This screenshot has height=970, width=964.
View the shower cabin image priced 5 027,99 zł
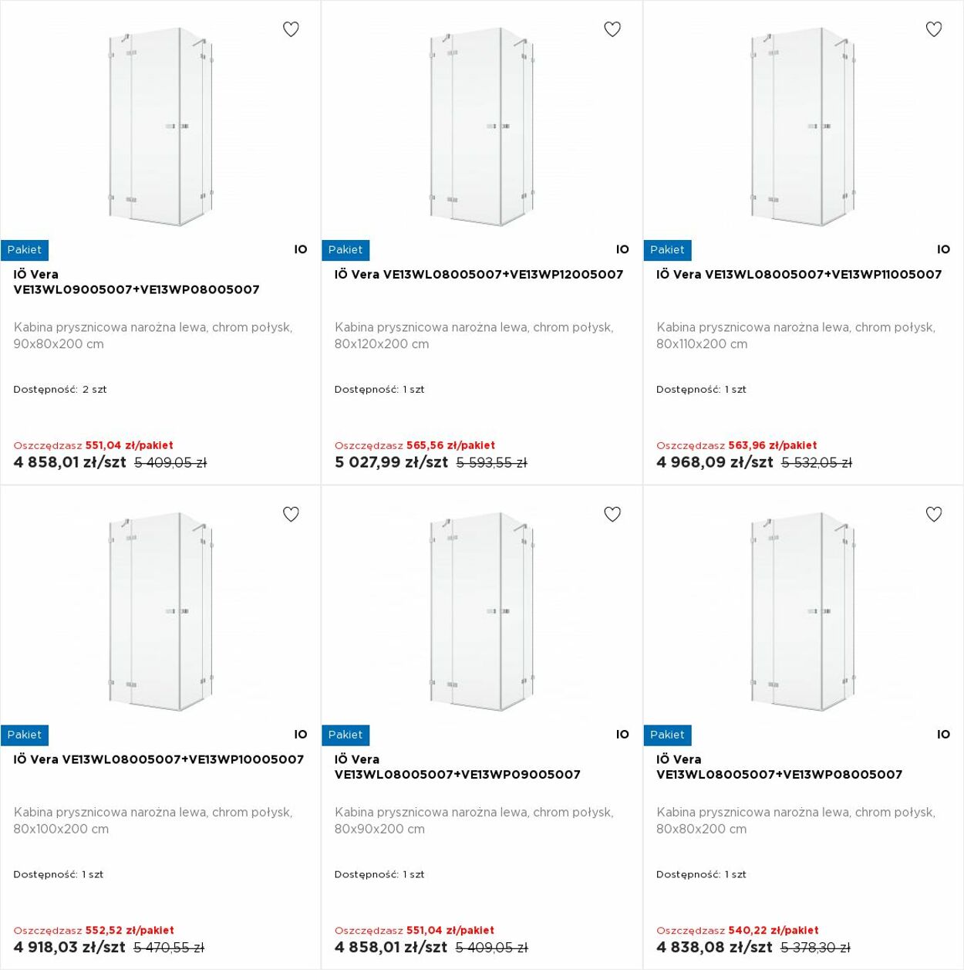482,127
